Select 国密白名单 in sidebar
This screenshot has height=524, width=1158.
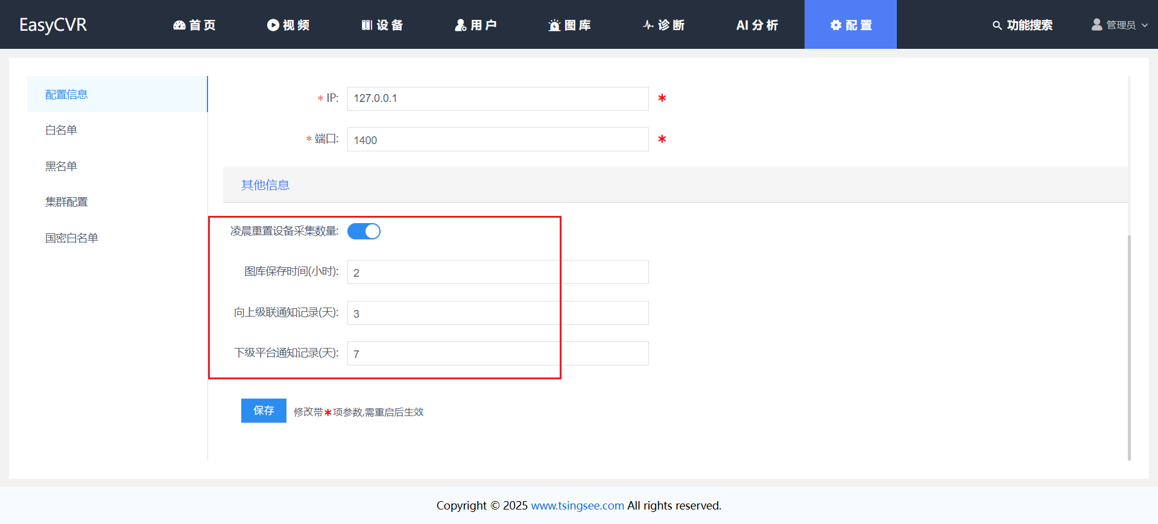coord(118,238)
